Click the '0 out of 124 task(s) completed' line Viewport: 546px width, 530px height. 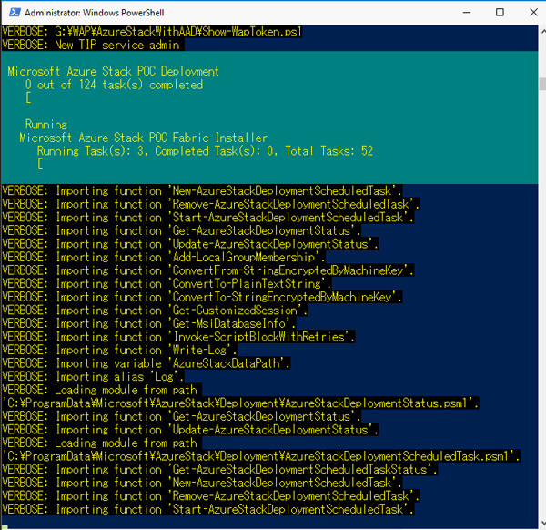click(x=114, y=85)
